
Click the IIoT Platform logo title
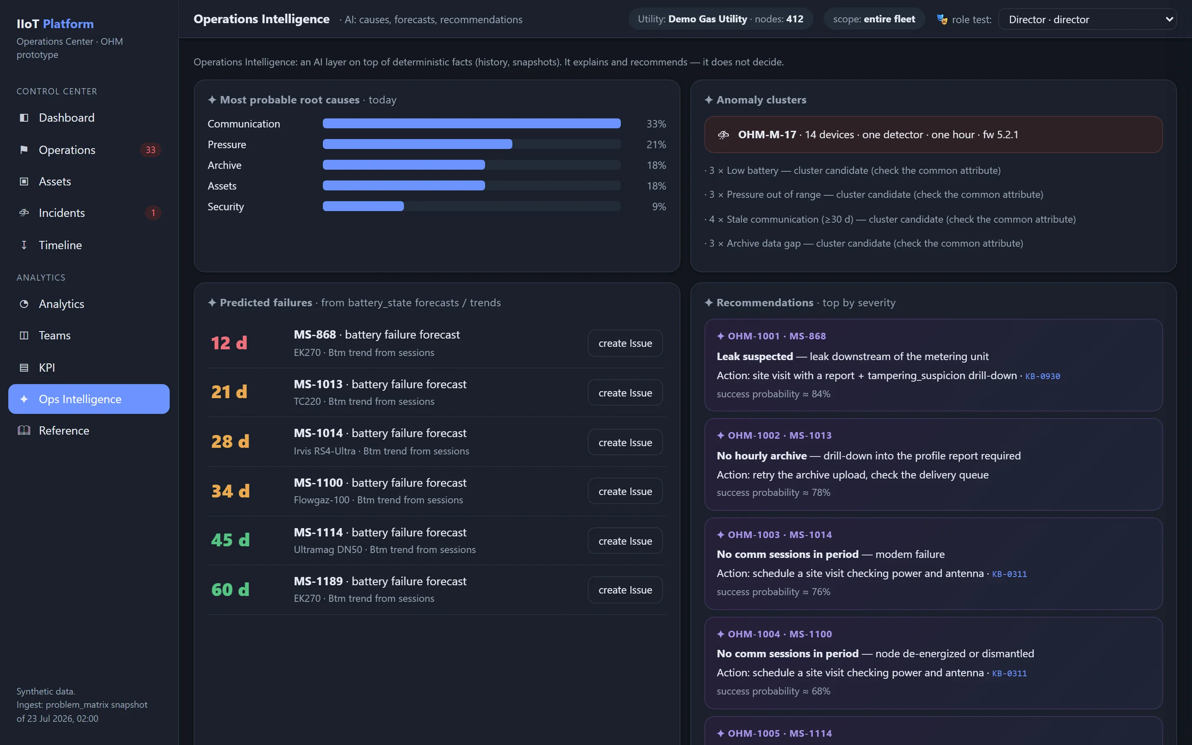point(55,24)
